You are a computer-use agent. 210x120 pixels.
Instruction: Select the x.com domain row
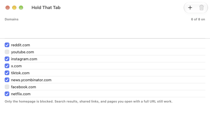coord(105,66)
